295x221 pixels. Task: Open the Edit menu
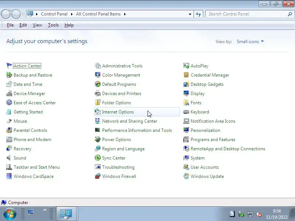click(23, 25)
